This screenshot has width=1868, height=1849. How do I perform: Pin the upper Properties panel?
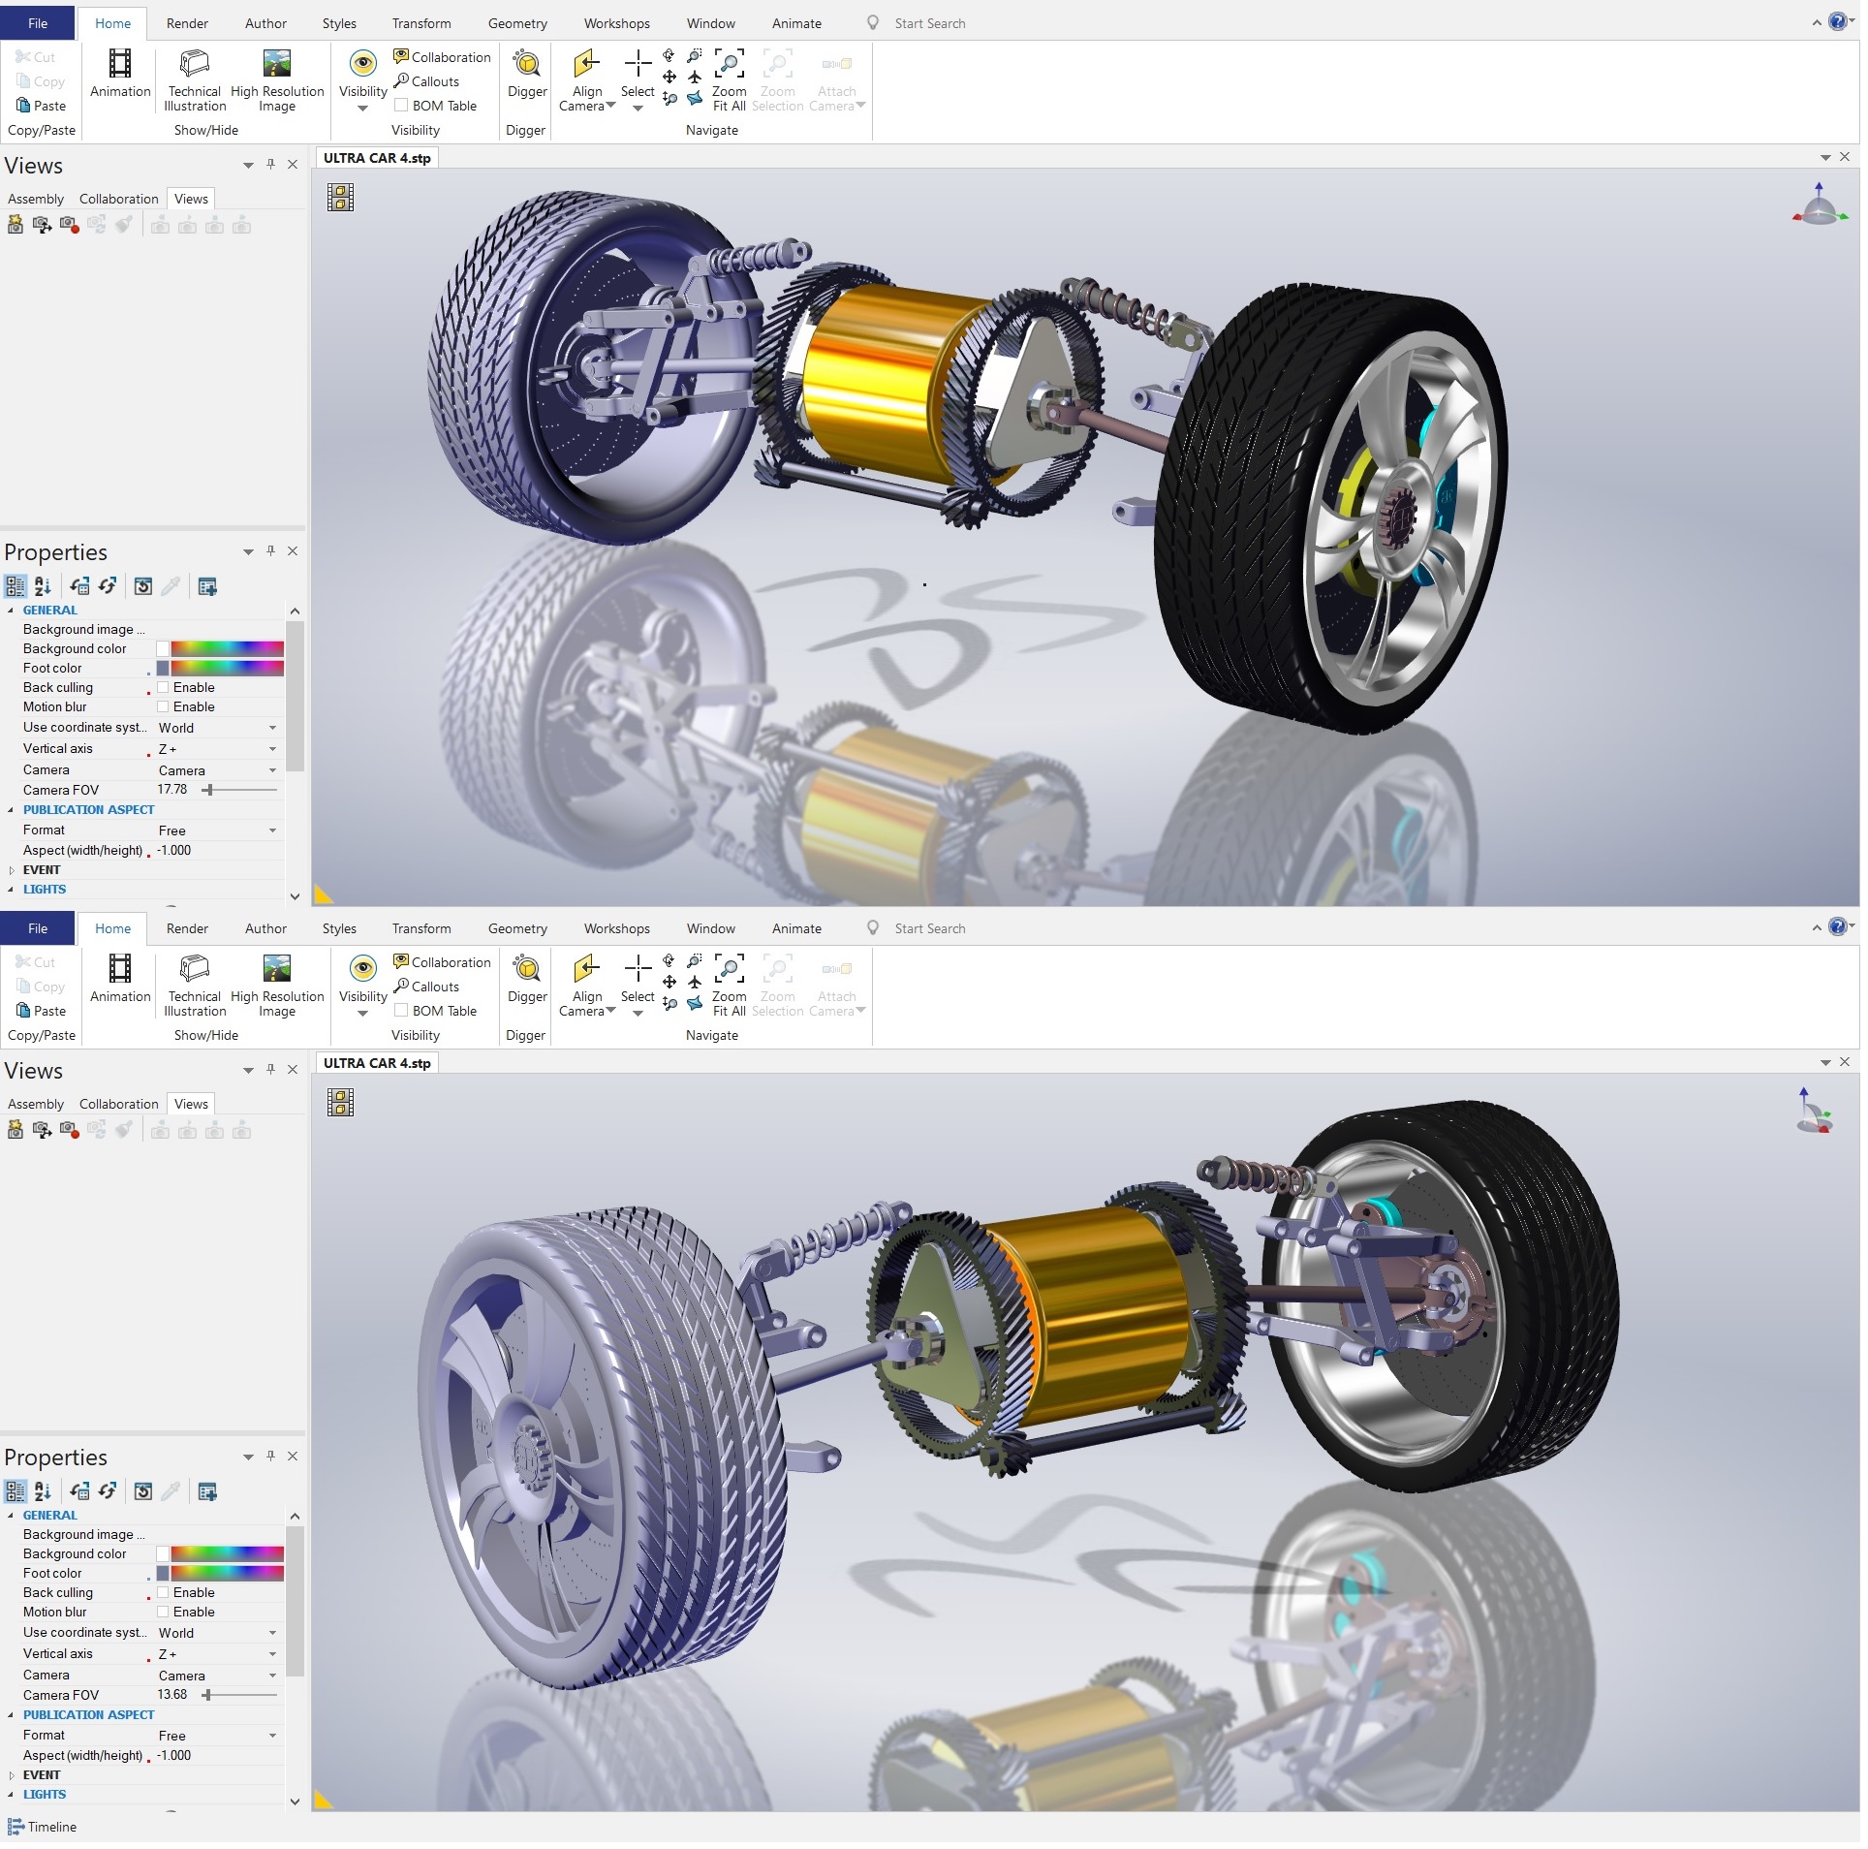click(271, 552)
